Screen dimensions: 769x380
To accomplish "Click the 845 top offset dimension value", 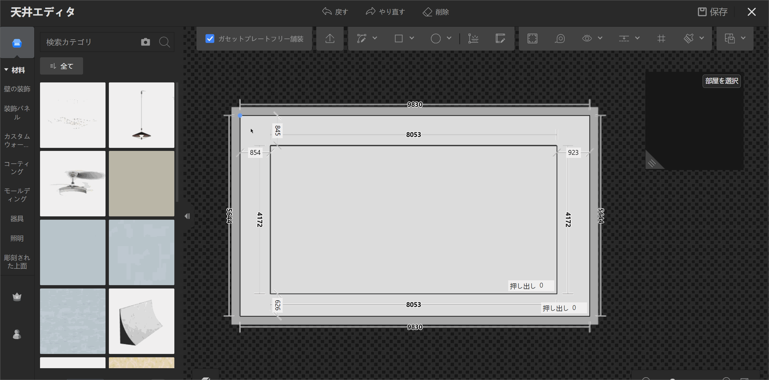I will tap(277, 131).
